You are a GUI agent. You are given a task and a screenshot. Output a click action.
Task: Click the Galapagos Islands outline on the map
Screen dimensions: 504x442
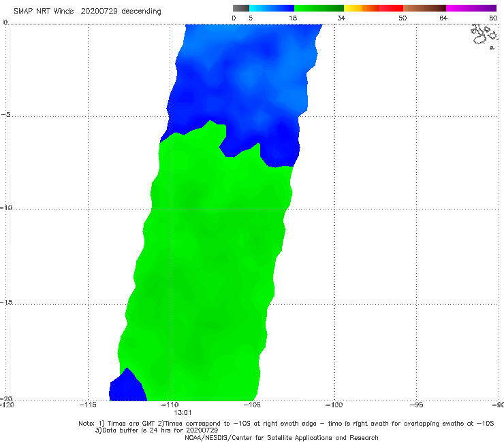click(x=484, y=35)
